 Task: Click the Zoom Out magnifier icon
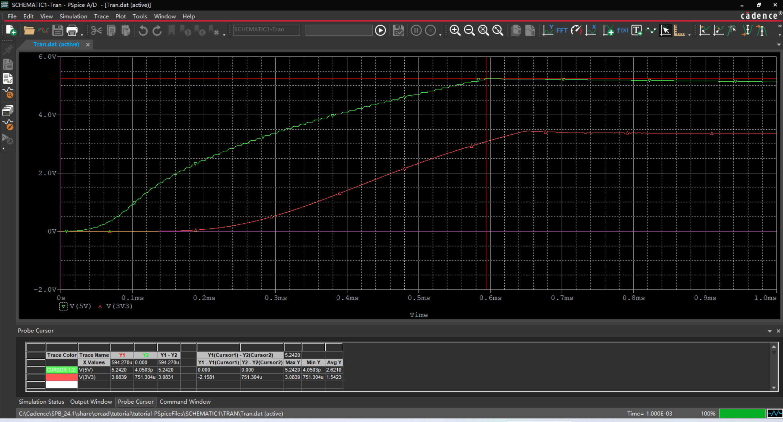(469, 30)
